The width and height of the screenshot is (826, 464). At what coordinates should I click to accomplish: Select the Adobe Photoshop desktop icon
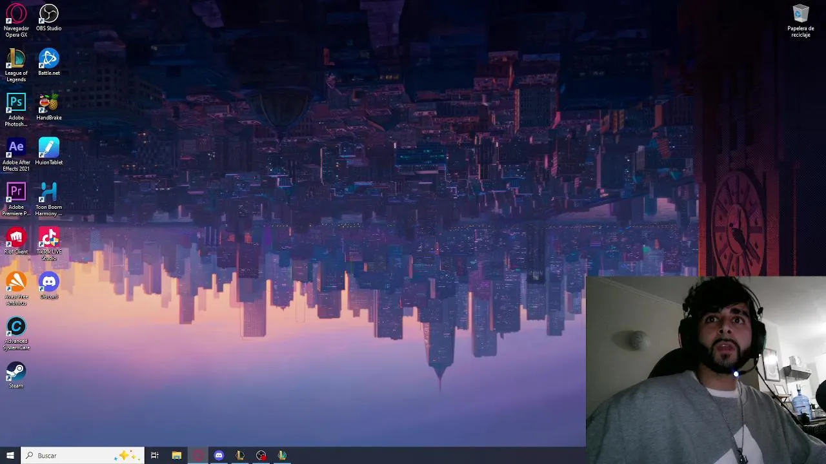(x=16, y=110)
